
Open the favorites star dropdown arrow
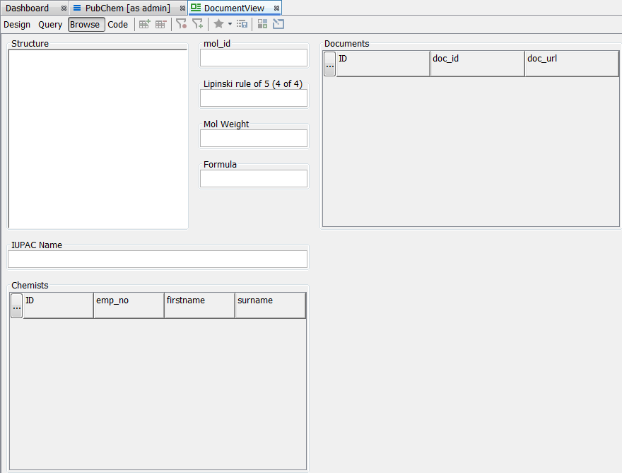point(230,24)
